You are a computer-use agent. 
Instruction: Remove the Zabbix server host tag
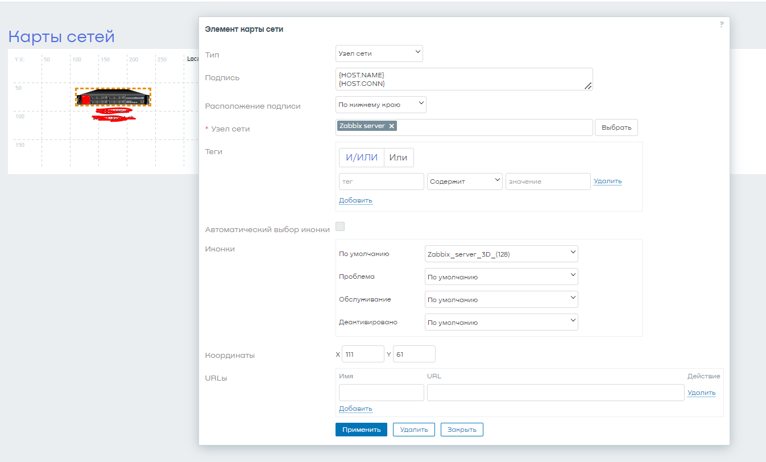tap(391, 126)
